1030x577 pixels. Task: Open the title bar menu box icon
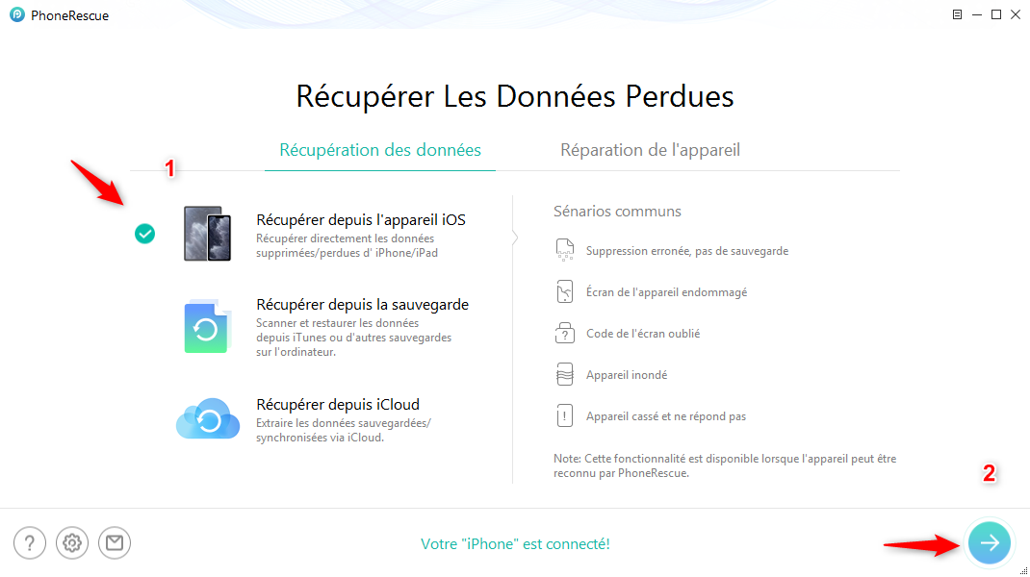957,14
